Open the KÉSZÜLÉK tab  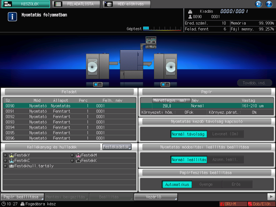click(26, 4)
